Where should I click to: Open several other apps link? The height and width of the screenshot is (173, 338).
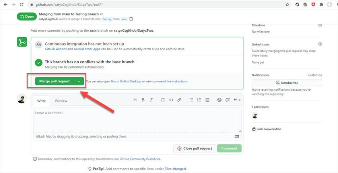click(87, 49)
